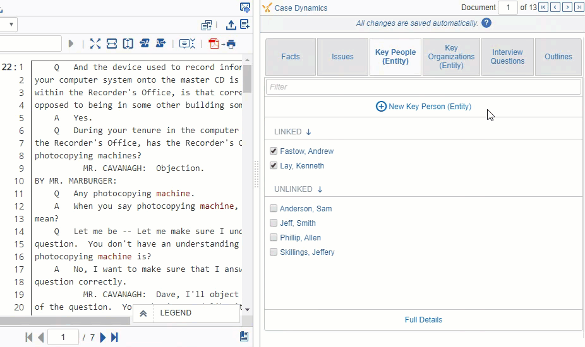The image size is (585, 347).
Task: Expand the LEGEND panel
Action: (x=143, y=314)
